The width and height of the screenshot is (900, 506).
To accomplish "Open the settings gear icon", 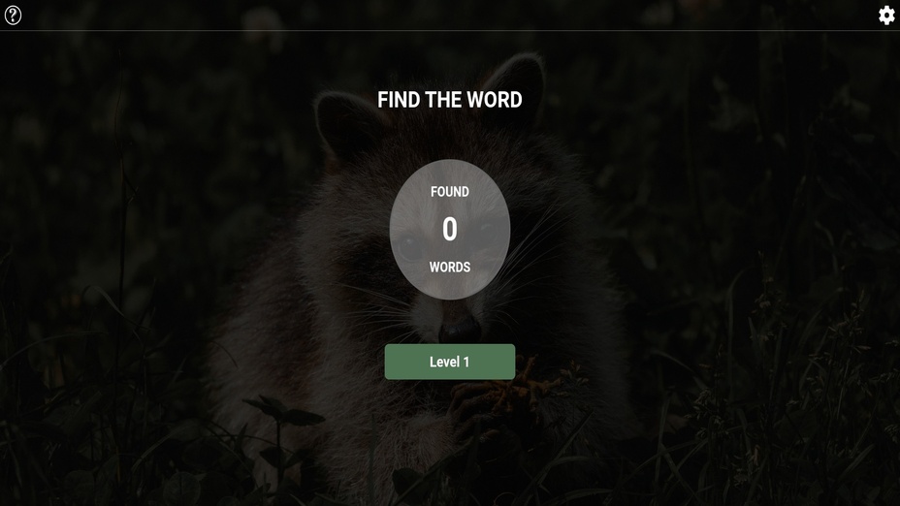I will (886, 16).
